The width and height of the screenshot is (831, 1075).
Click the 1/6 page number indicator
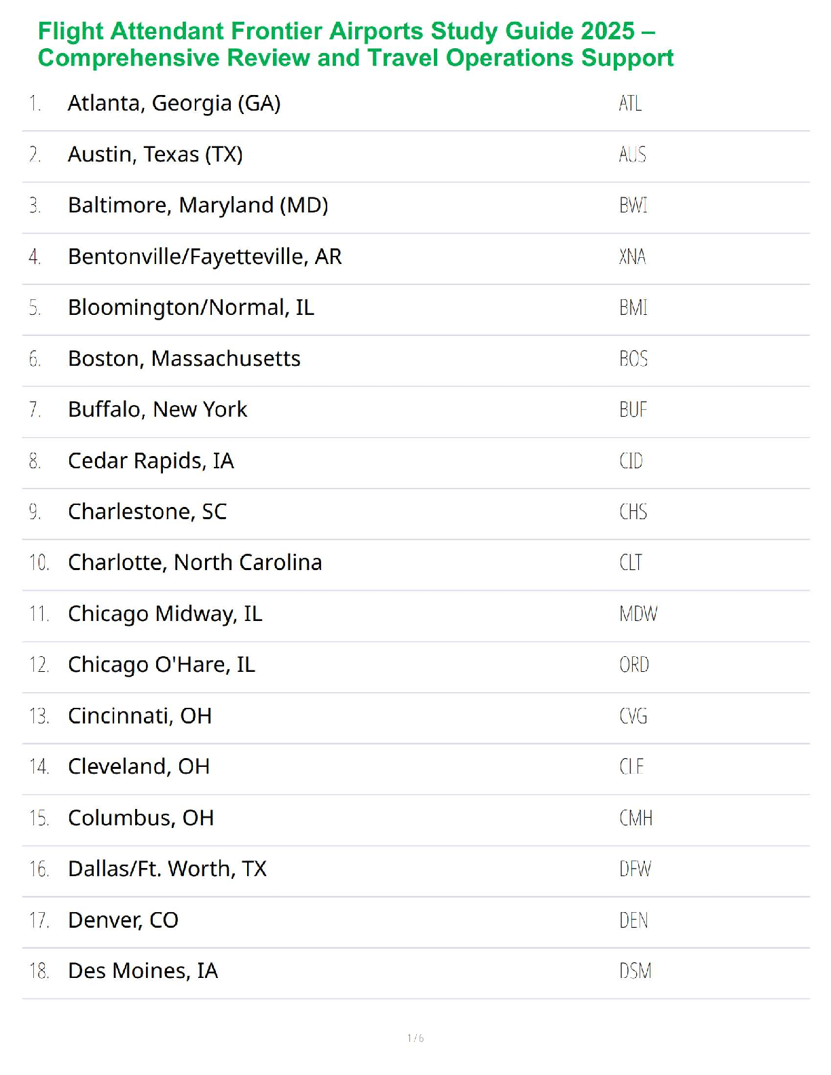point(415,1038)
